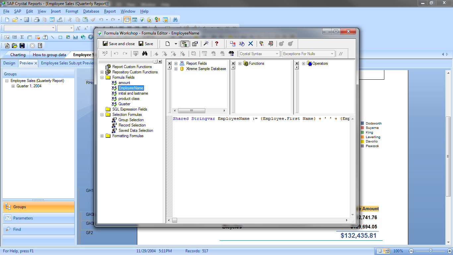Click the zoom out minus button
Viewport: 453px width, 255px height.
(411, 251)
